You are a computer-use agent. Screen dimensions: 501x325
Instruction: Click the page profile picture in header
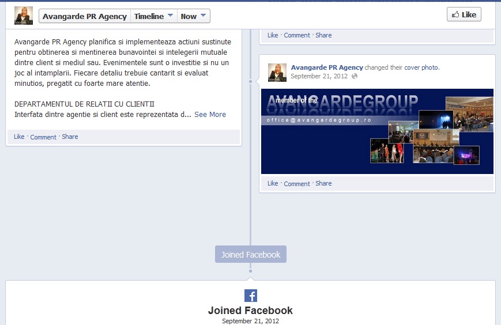click(x=23, y=16)
